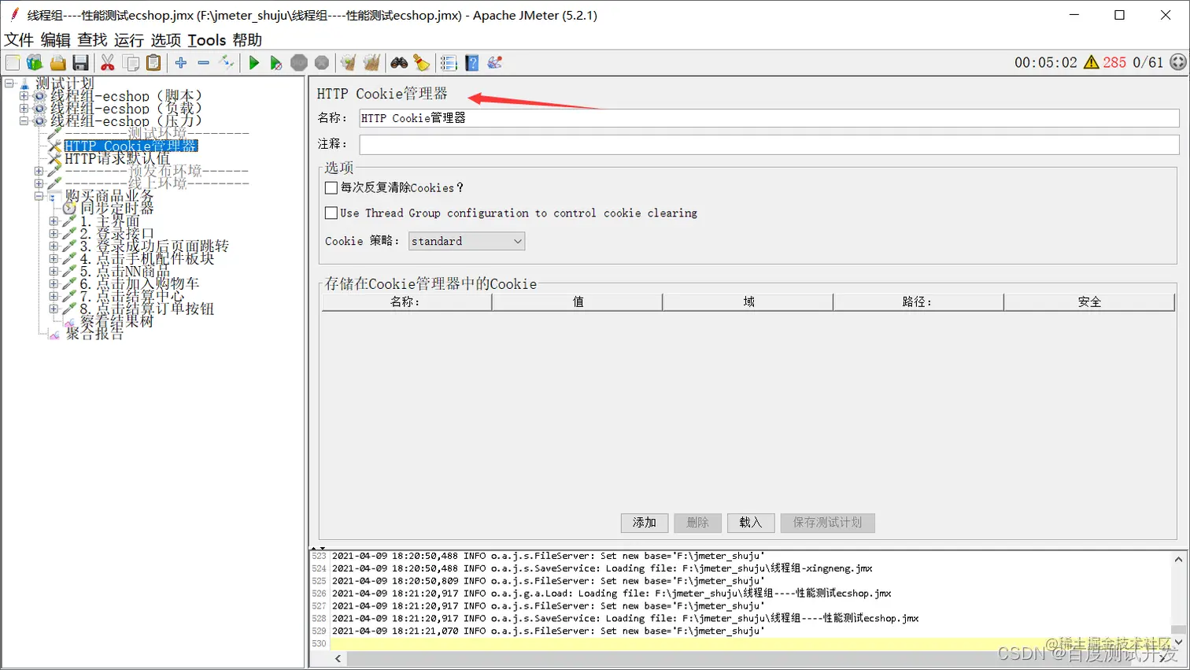Click the Toggle toolbar icon

[227, 63]
